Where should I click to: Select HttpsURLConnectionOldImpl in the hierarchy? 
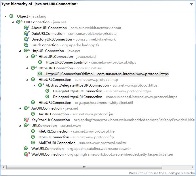pos(67,74)
